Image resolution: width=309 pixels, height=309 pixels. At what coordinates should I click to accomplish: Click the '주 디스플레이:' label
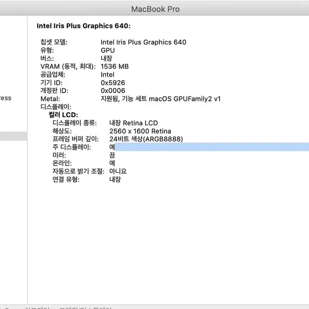click(72, 147)
